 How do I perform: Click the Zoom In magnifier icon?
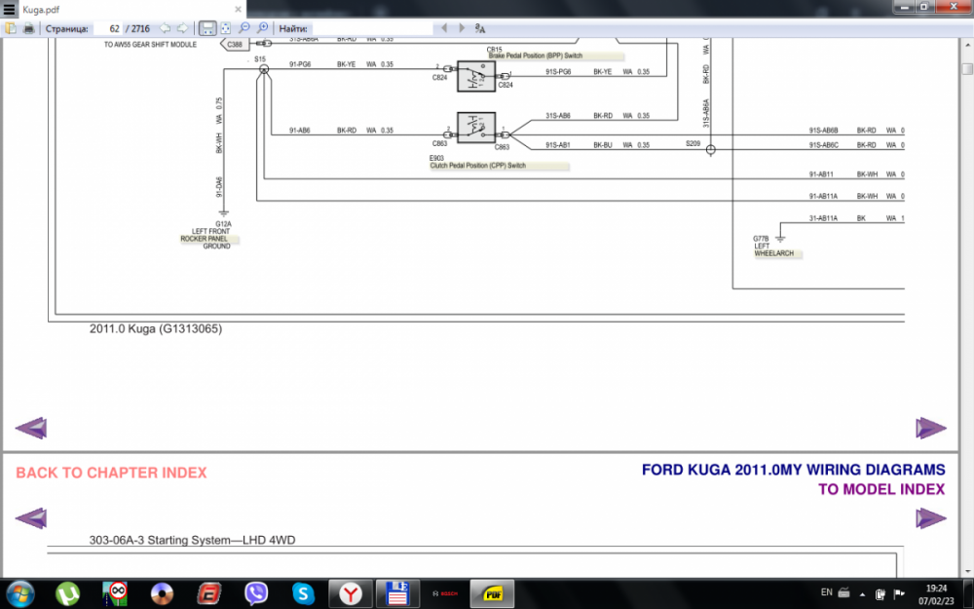pos(263,28)
